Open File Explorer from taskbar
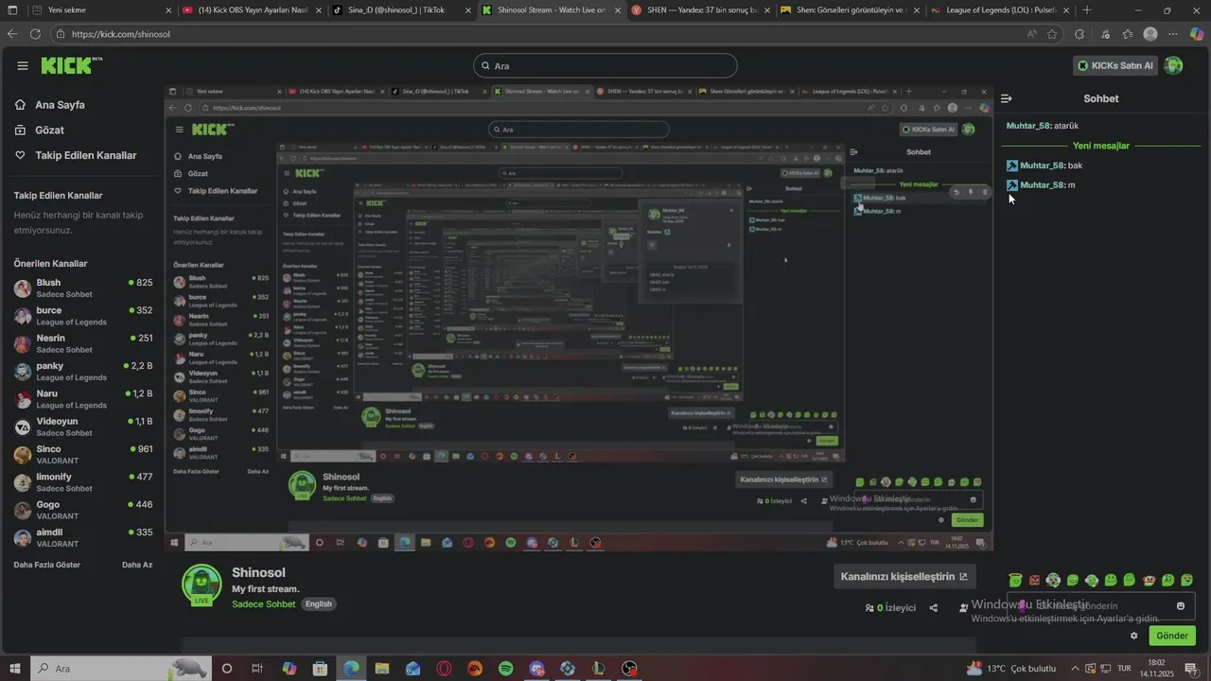The width and height of the screenshot is (1211, 681). coord(382,669)
